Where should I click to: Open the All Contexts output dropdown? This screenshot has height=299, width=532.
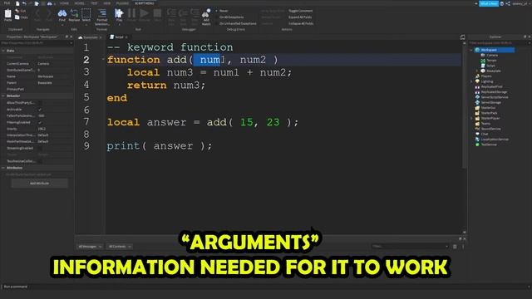pyautogui.click(x=120, y=247)
